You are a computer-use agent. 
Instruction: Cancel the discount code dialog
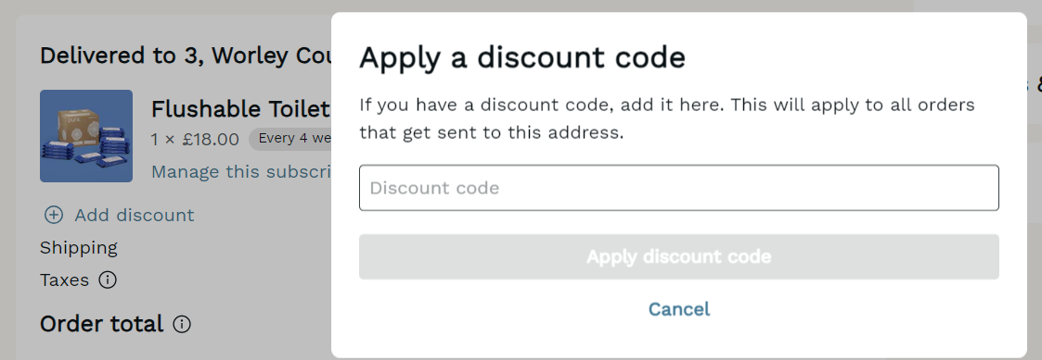point(678,309)
